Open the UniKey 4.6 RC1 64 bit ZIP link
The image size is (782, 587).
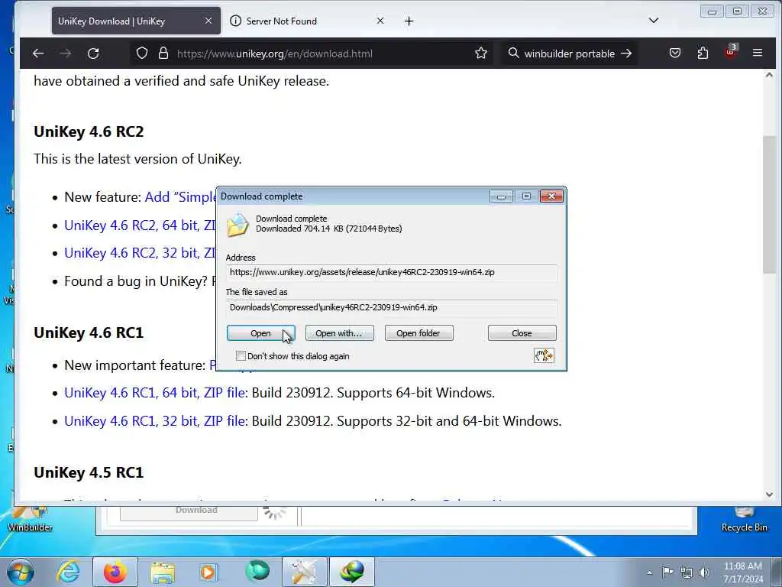pyautogui.click(x=154, y=393)
